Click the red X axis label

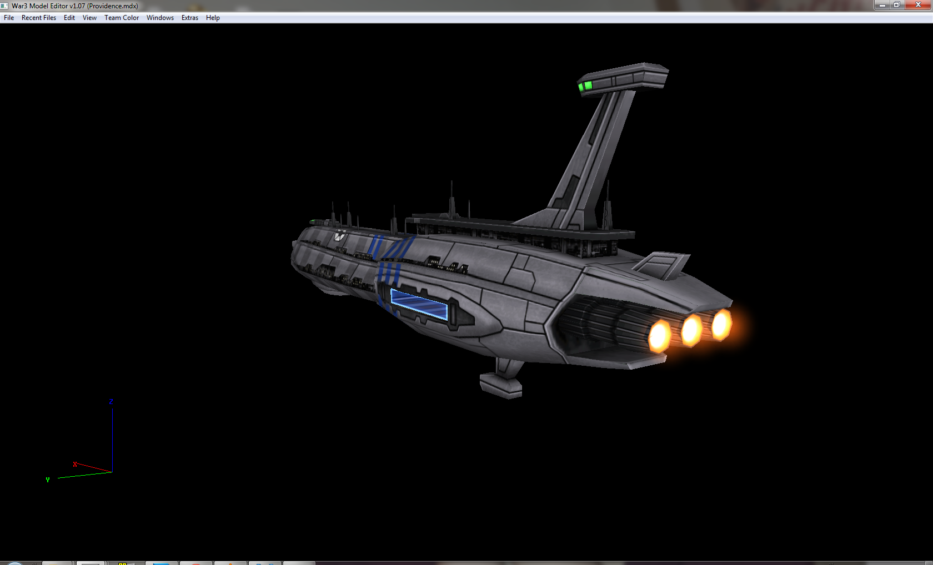[75, 465]
